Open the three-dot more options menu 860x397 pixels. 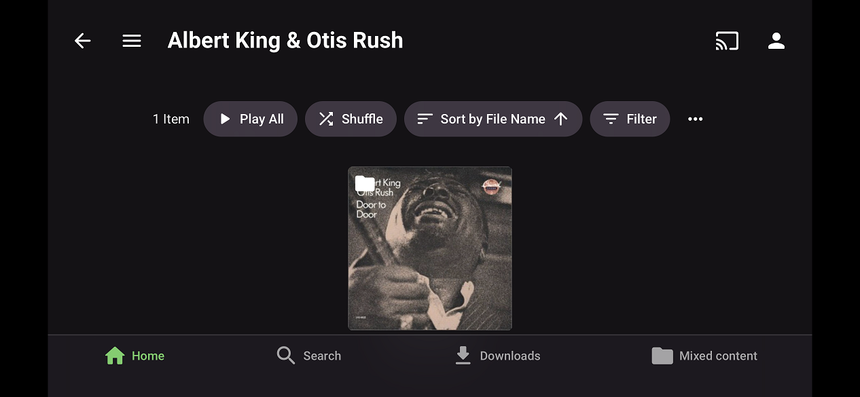(x=695, y=119)
